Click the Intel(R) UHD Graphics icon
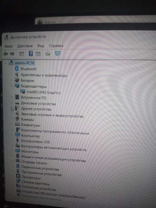 click(23, 91)
